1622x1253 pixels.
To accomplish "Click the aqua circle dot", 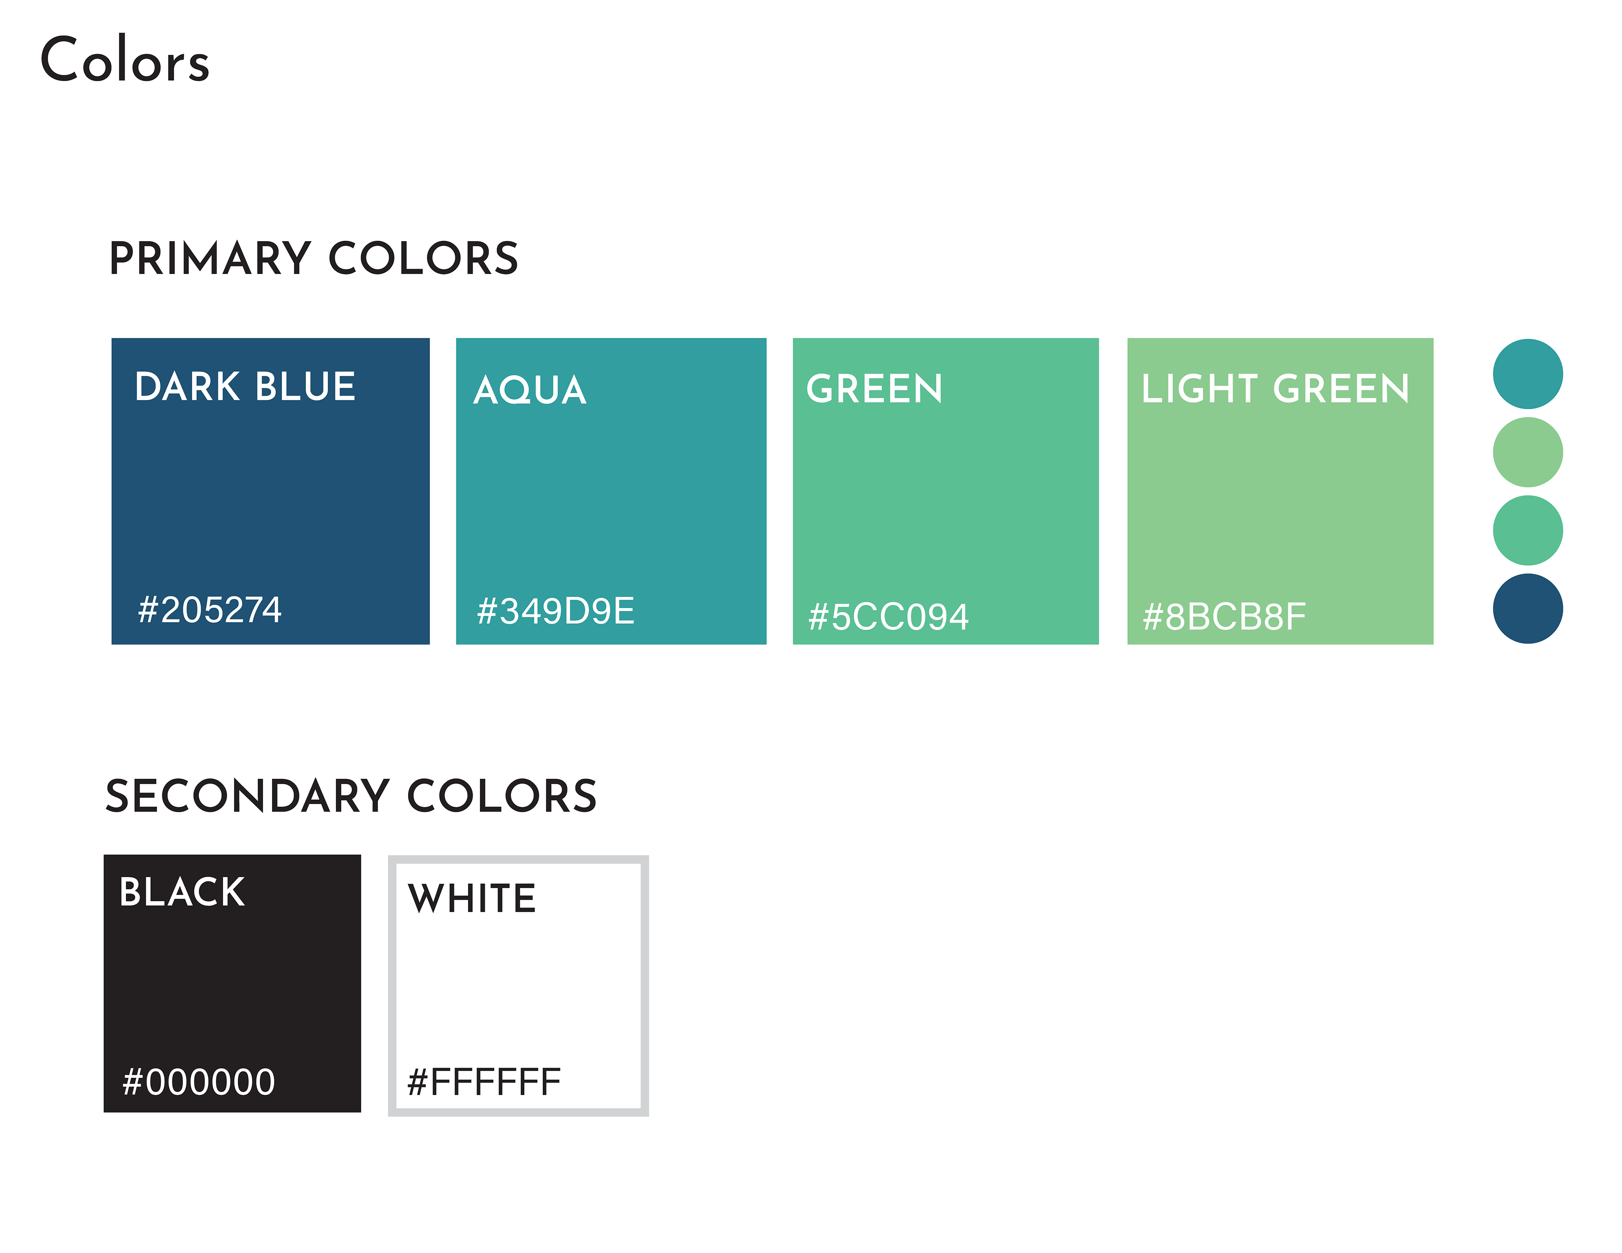I will tap(1527, 374).
